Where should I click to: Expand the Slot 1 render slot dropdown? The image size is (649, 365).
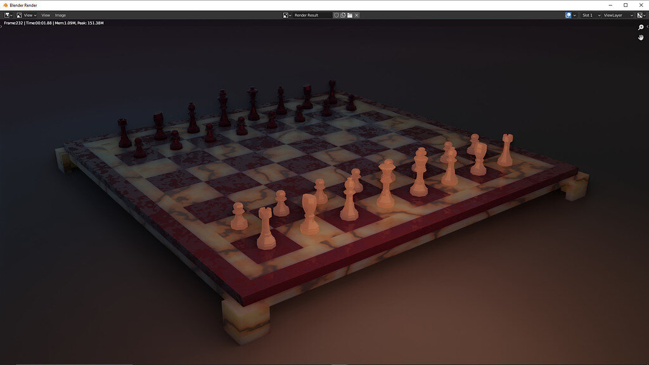tap(588, 15)
